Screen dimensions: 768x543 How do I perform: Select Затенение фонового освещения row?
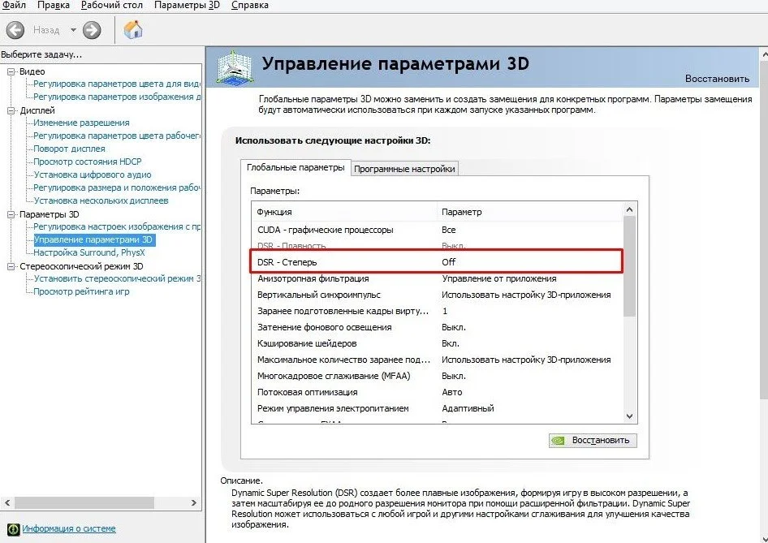tap(437, 327)
